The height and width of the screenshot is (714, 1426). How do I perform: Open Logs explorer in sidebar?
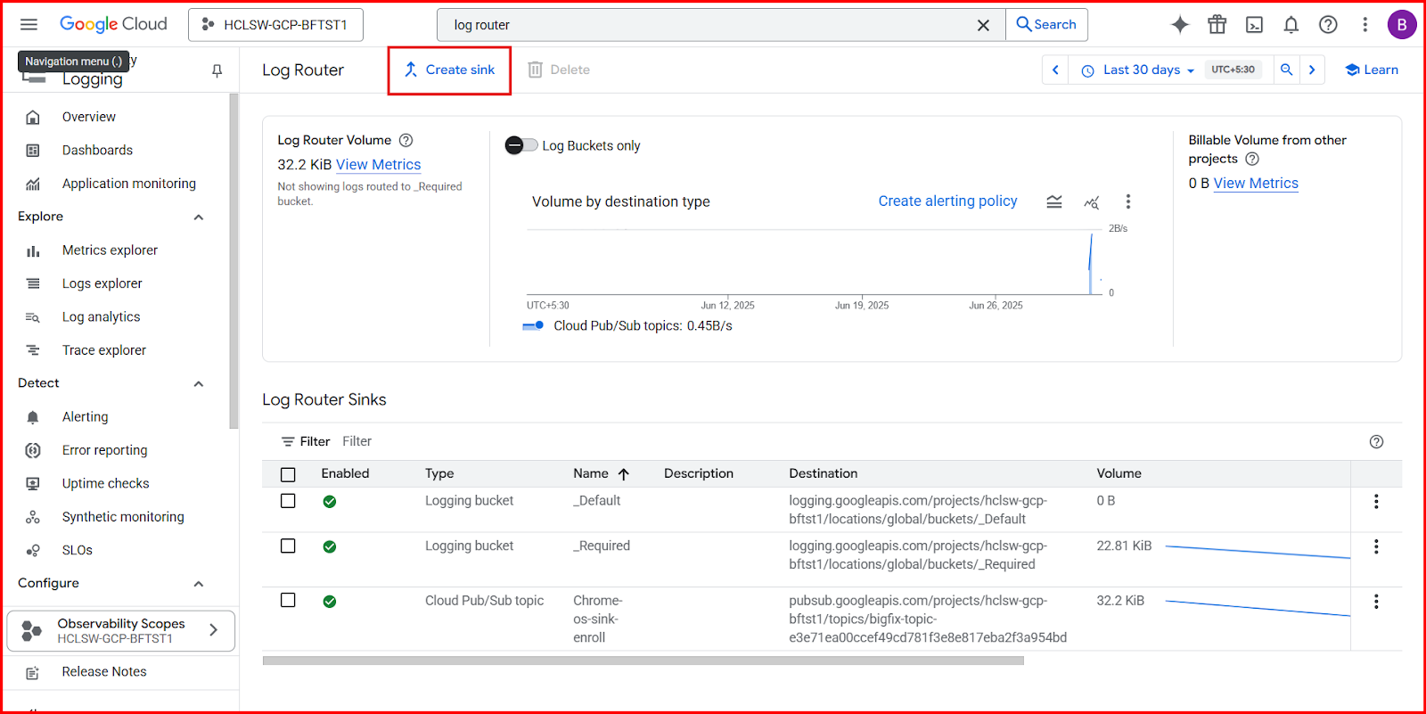pos(102,283)
